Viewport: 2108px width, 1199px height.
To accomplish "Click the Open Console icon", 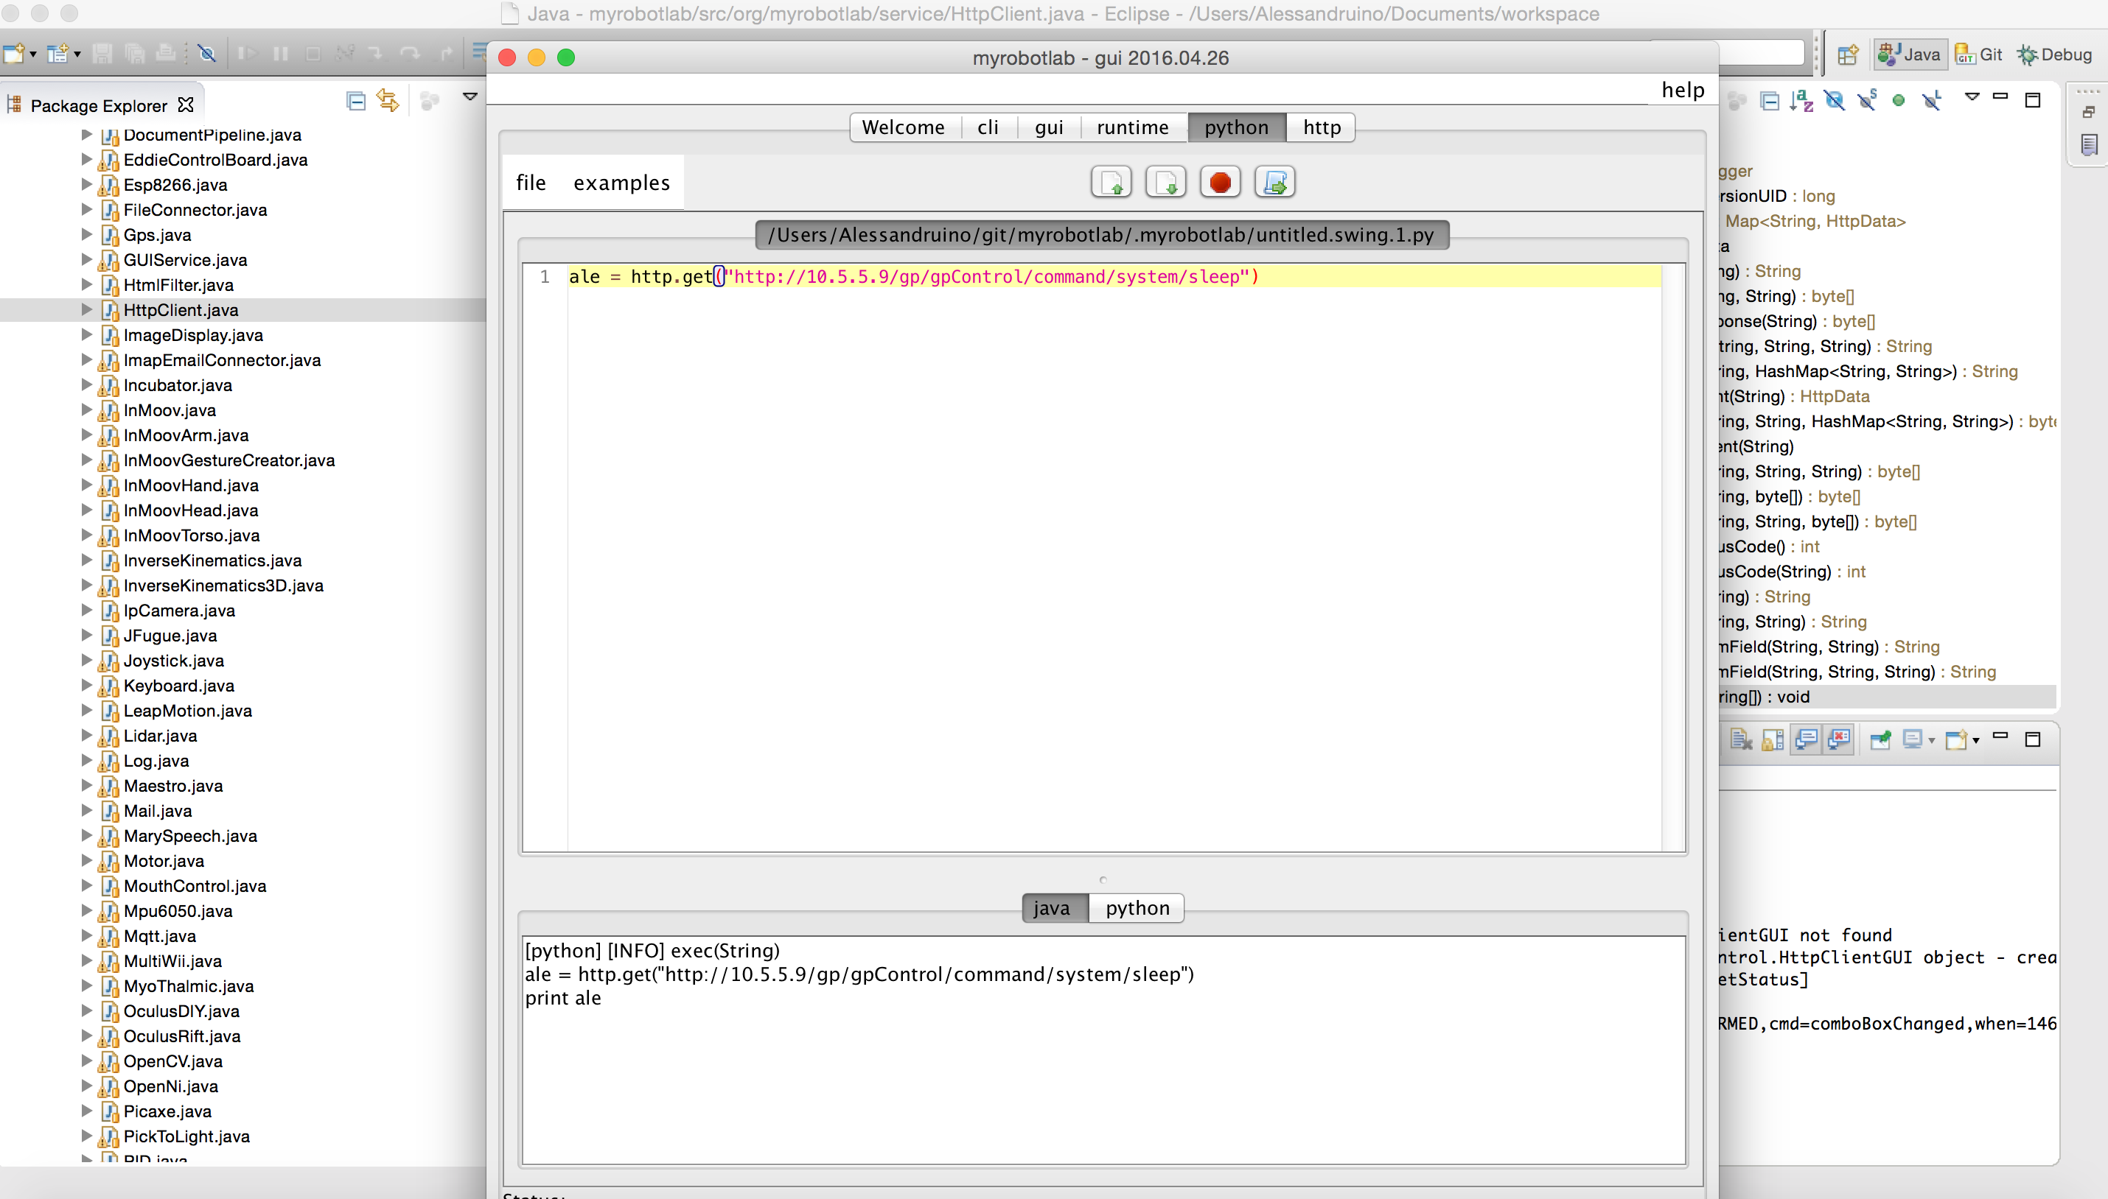I will point(1955,739).
